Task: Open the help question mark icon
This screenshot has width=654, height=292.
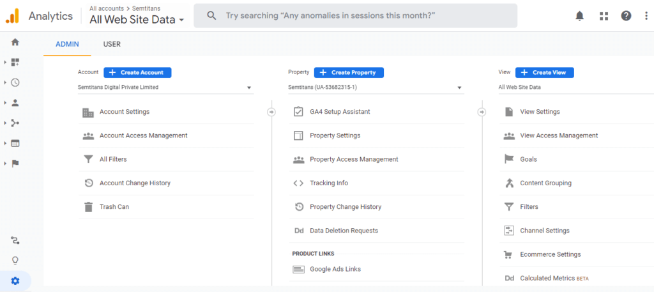Action: 626,16
